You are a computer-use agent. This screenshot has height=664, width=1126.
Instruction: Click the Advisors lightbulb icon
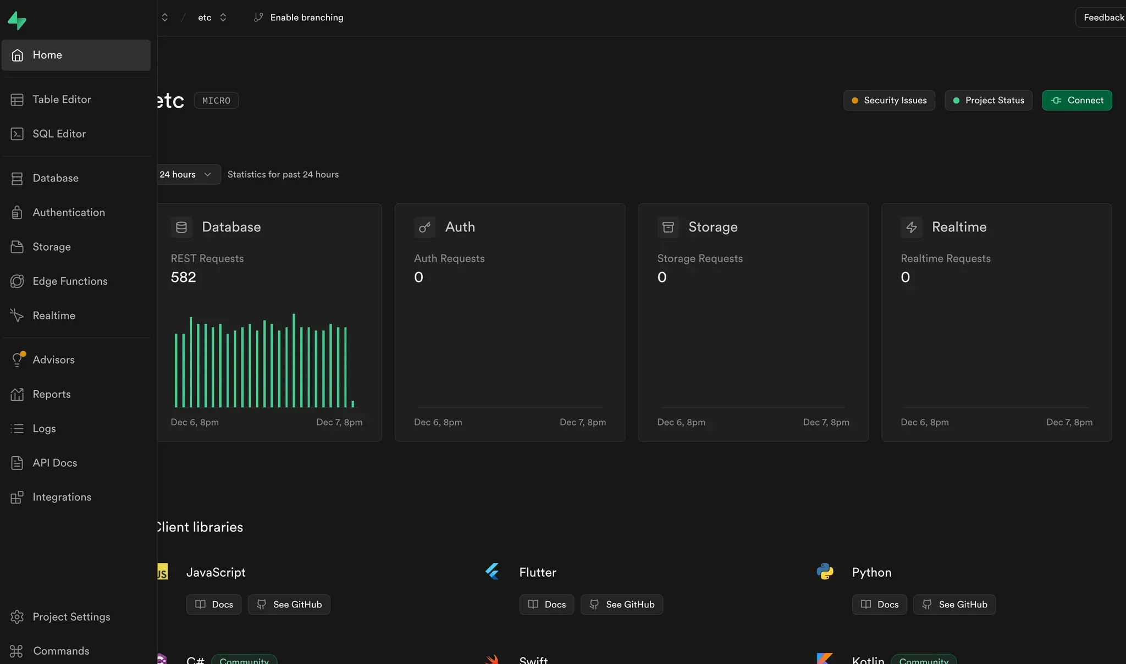pyautogui.click(x=17, y=359)
